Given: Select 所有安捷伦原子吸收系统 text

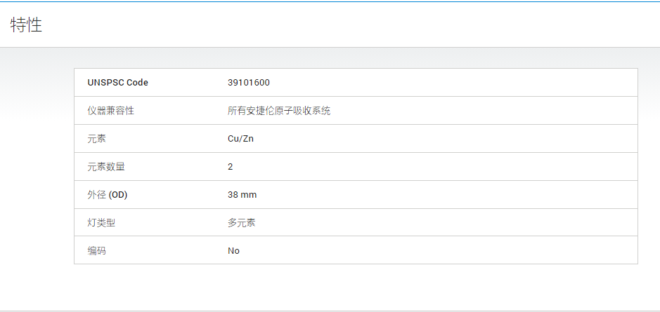Looking at the screenshot, I should point(279,111).
